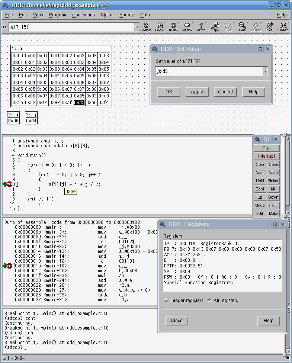The width and height of the screenshot is (292, 363).
Task: Click the Set Value text field with 0xd5
Action: coord(209,71)
